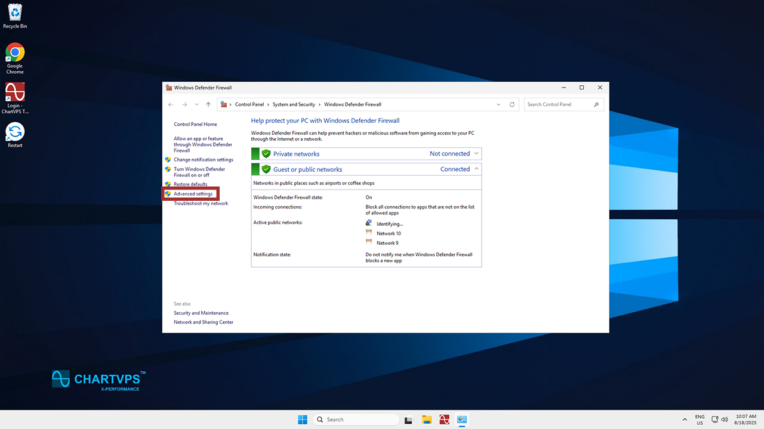Click the refresh button in address bar
Viewport: 764px width, 429px height.
(x=512, y=104)
